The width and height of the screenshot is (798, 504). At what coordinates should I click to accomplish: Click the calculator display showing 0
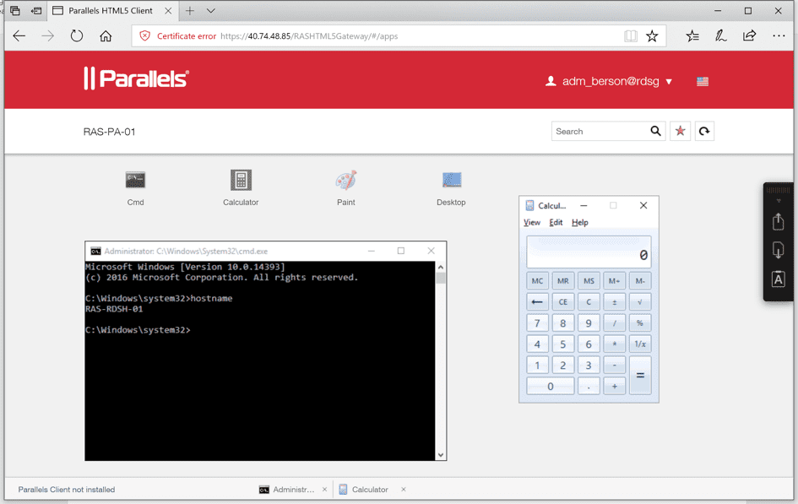point(589,252)
